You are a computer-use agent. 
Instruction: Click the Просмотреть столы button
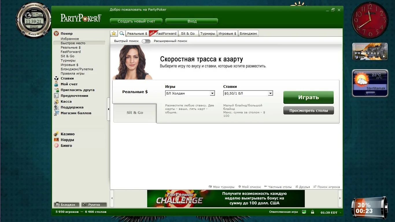309,110
